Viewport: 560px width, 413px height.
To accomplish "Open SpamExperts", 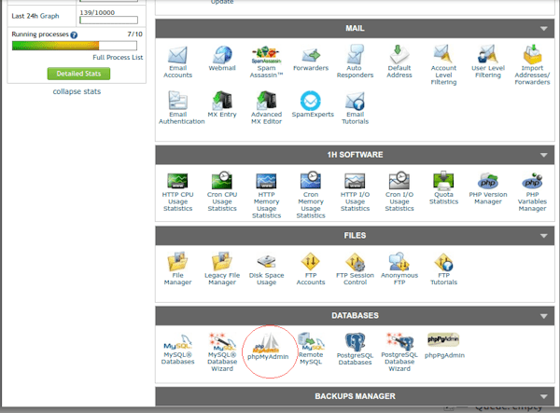I will 313,104.
